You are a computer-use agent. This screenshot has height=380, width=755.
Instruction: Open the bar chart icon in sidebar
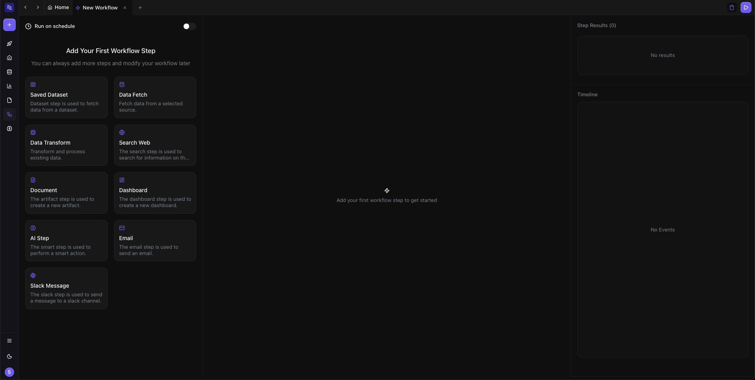pyautogui.click(x=9, y=86)
